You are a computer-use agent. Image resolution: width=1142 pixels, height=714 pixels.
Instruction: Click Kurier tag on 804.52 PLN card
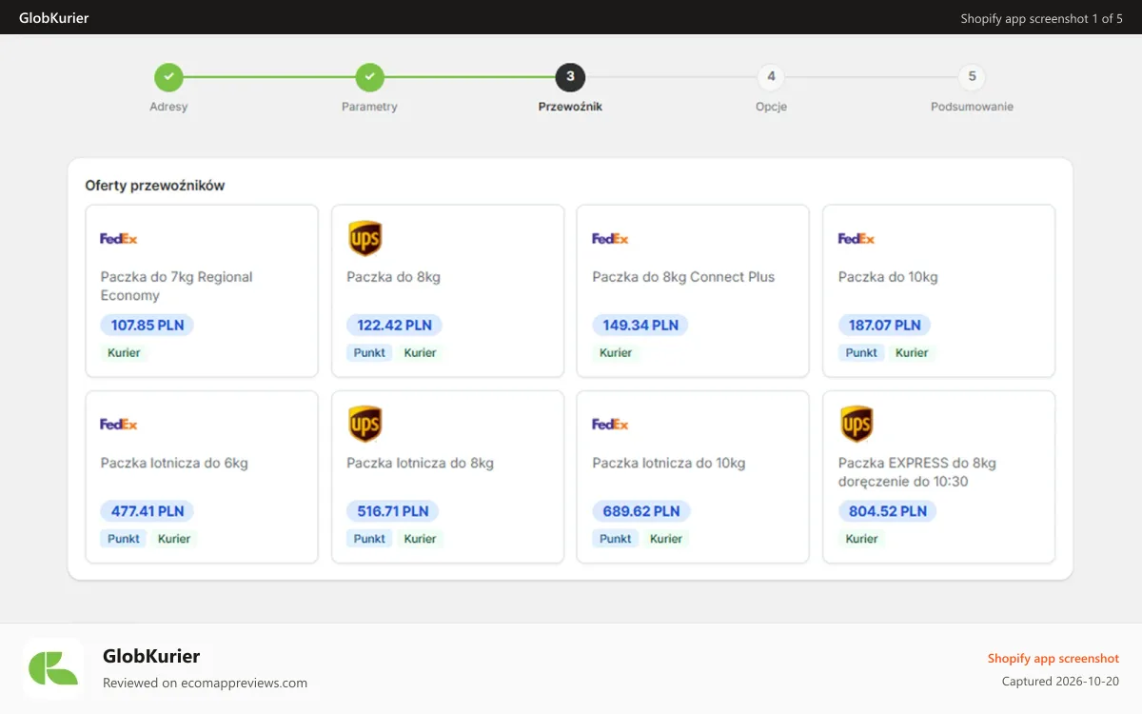tap(861, 539)
